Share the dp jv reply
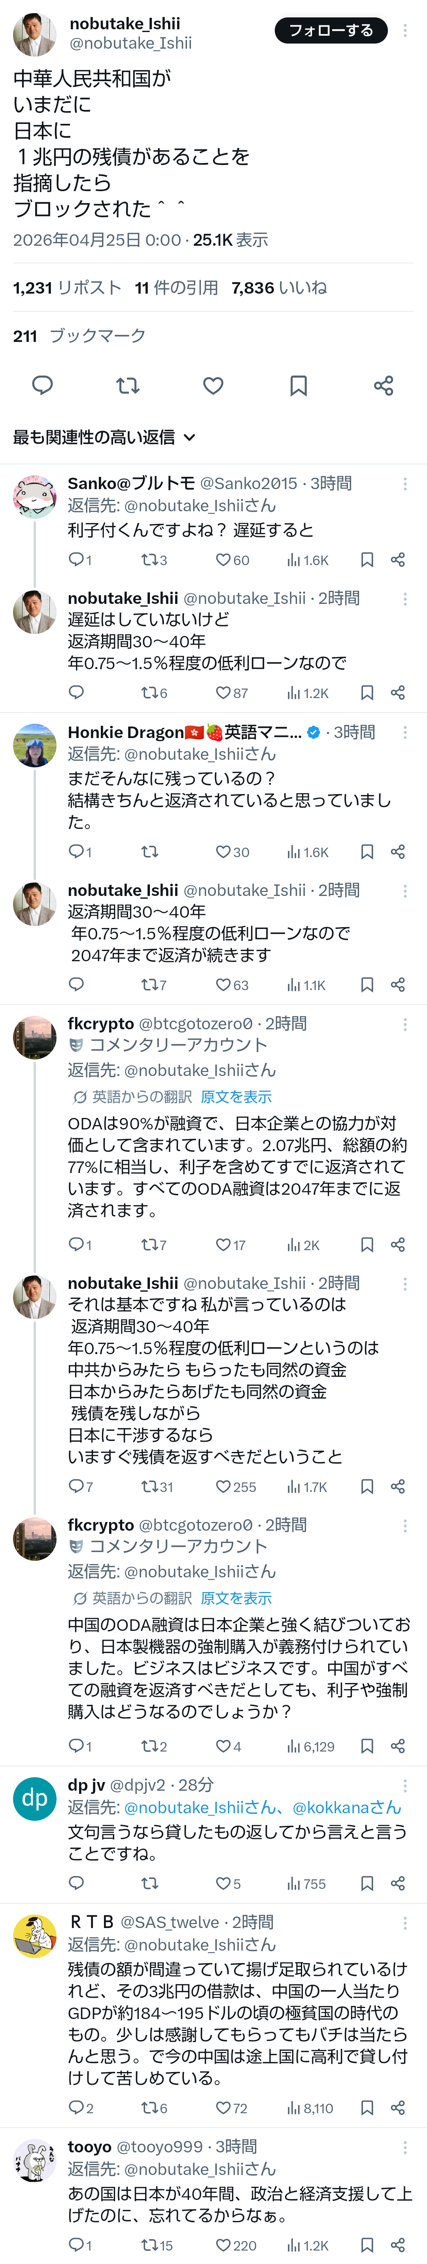427x2264 pixels. [x=397, y=1883]
